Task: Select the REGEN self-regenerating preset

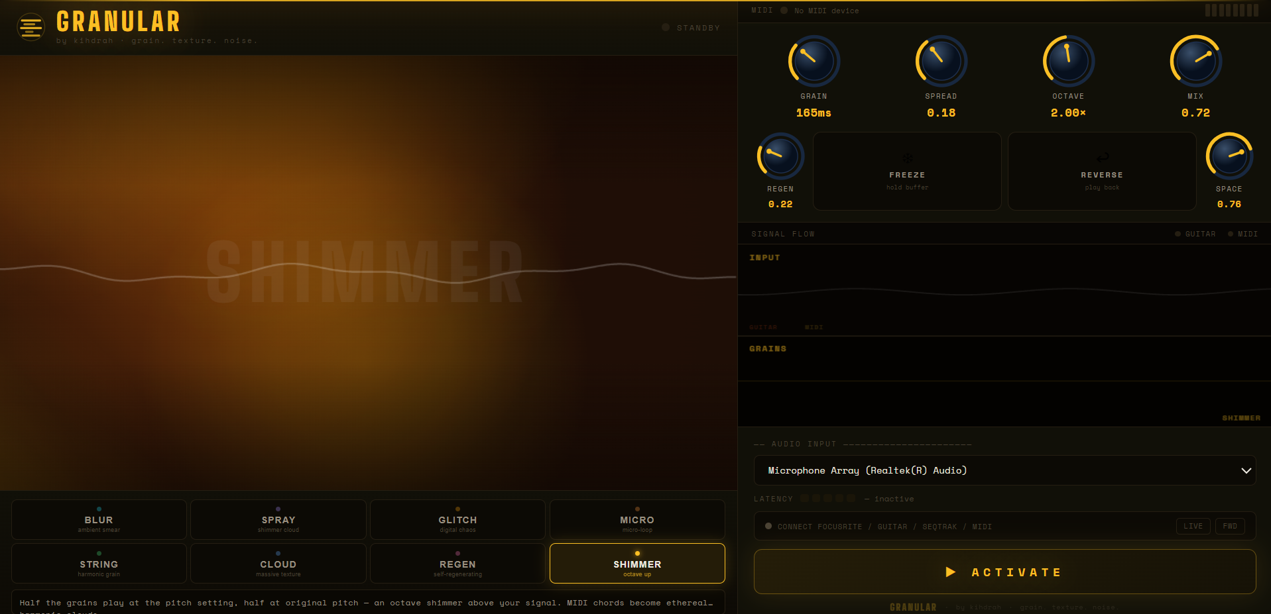Action: [x=457, y=564]
